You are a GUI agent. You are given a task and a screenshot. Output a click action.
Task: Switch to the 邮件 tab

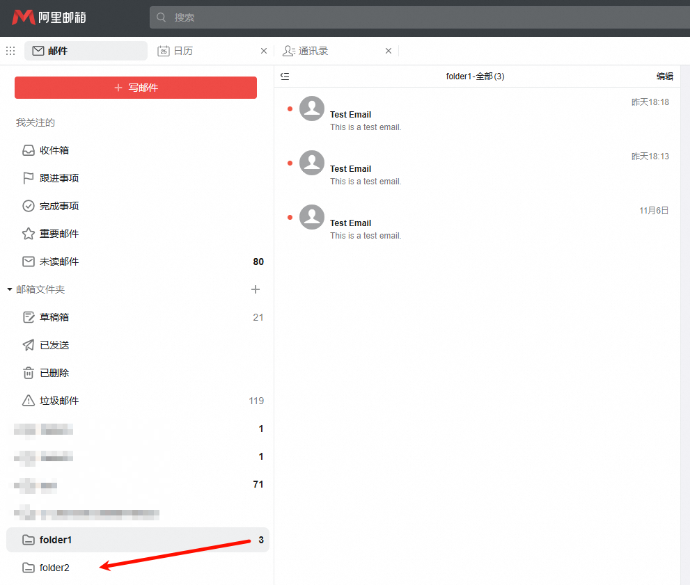(86, 51)
